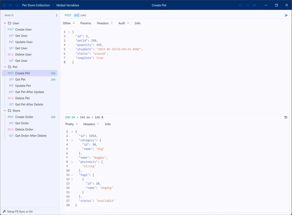The width and height of the screenshot is (292, 215).
Task: Select the POST Create Pet request
Action: point(30,73)
